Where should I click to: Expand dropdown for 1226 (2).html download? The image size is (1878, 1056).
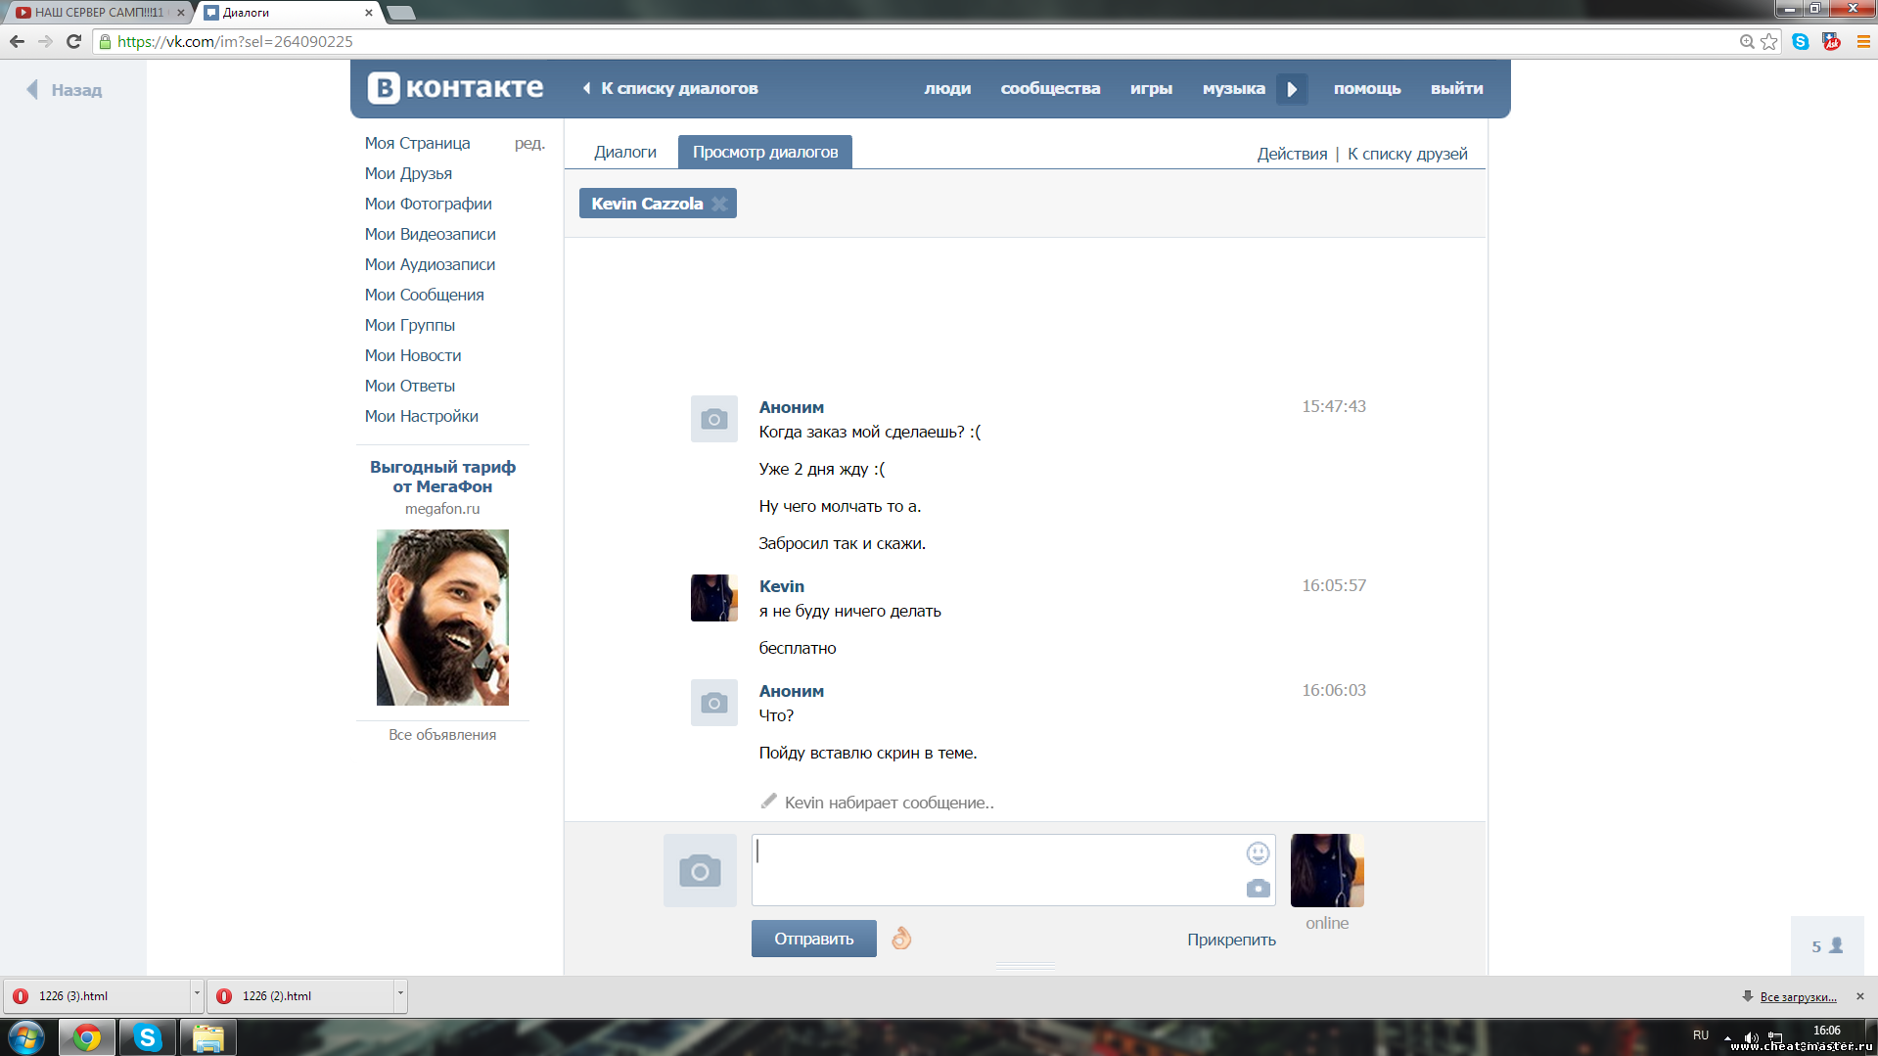400,994
